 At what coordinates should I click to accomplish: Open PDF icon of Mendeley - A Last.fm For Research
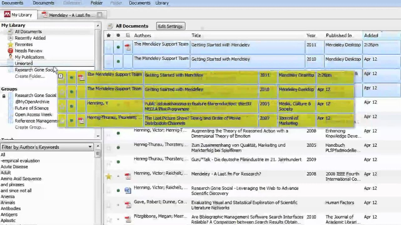click(128, 176)
